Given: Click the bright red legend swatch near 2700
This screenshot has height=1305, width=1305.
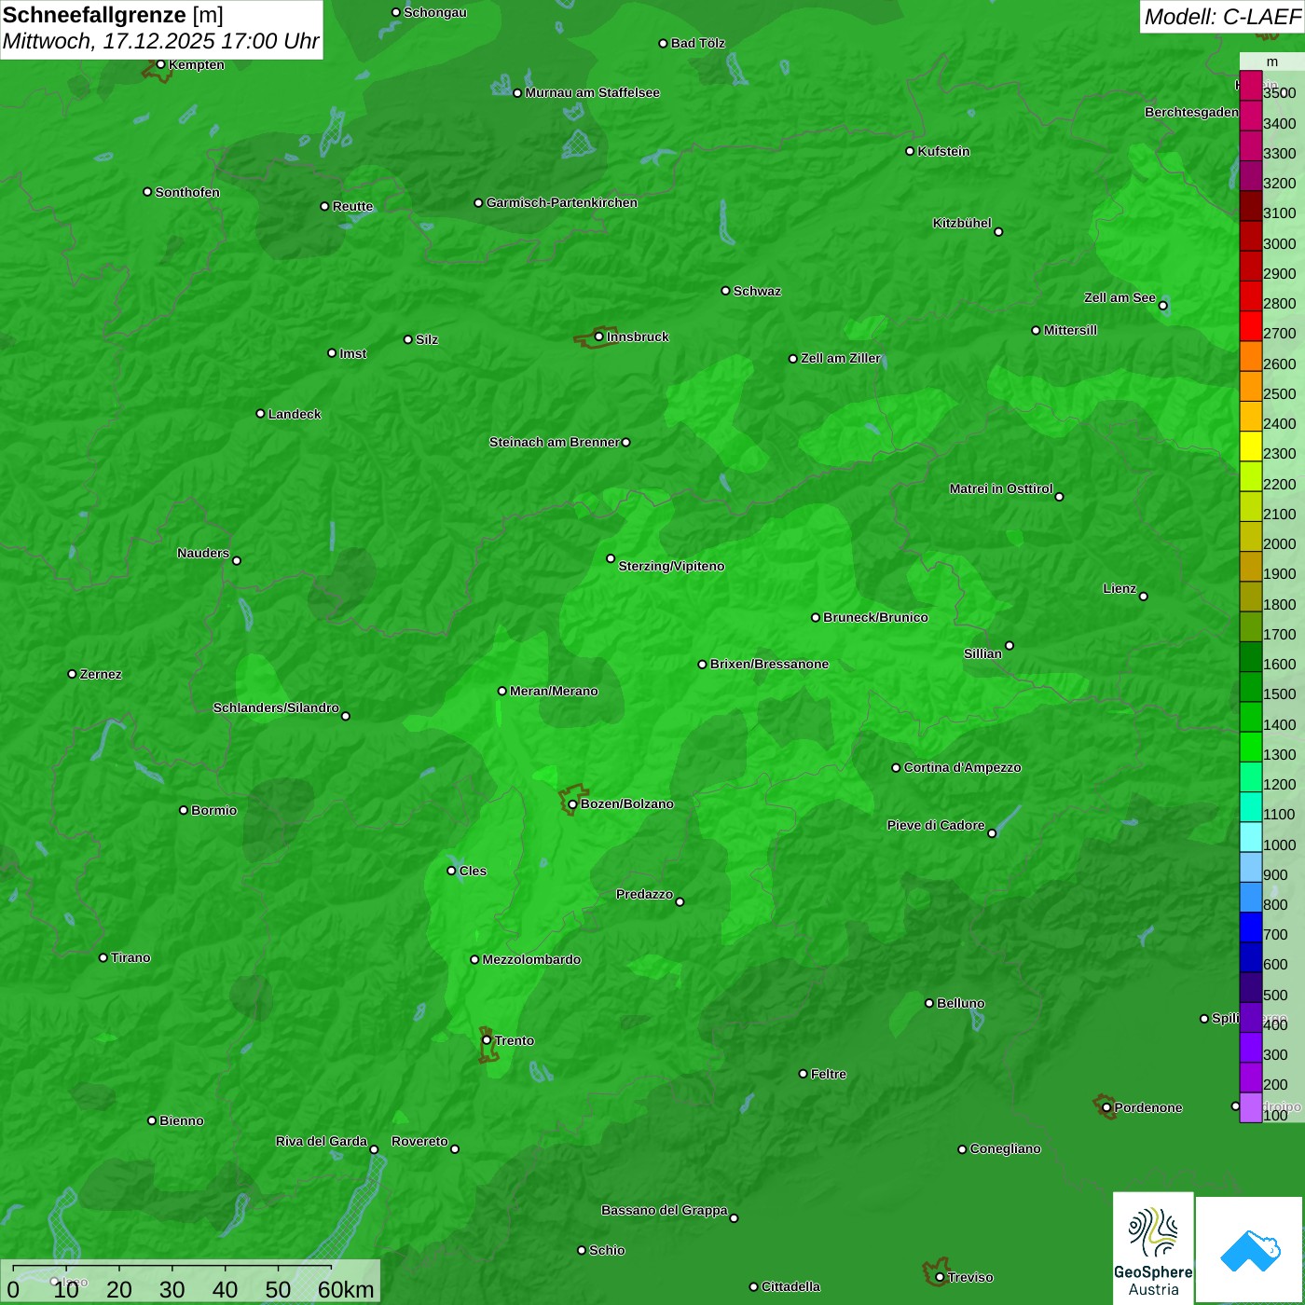Looking at the screenshot, I should 1251,326.
